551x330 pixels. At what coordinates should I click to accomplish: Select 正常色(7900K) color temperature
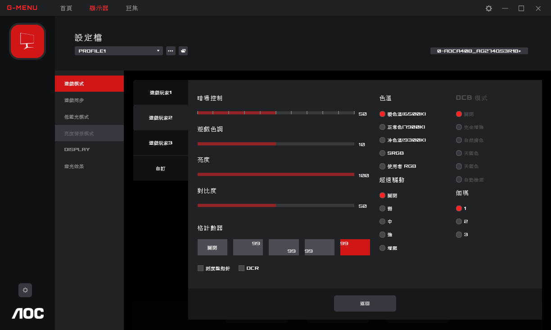[x=383, y=127]
